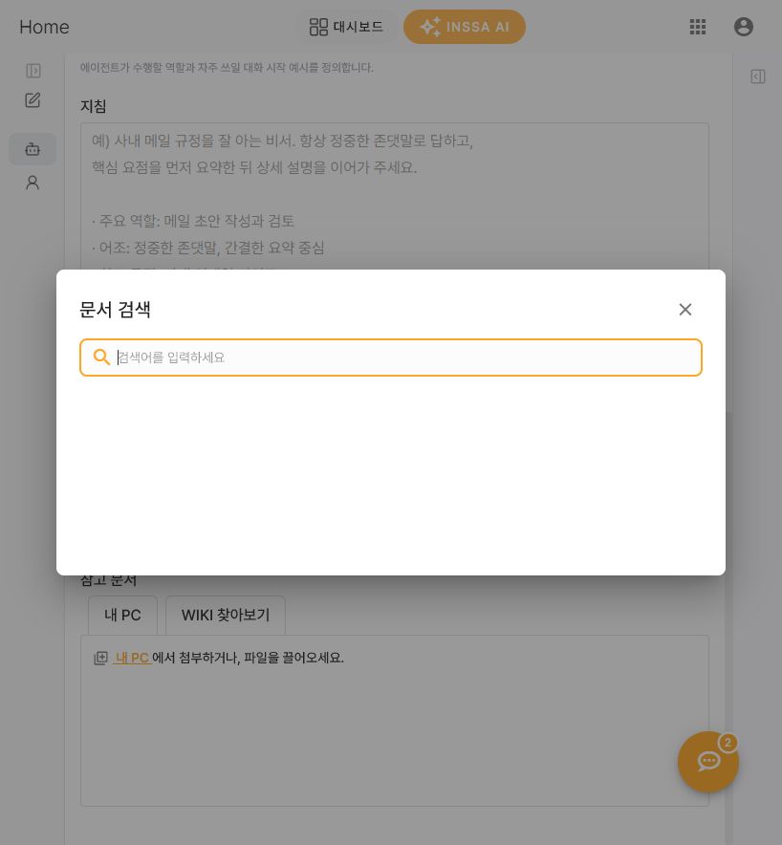
Task: Start a new chat with edit icon
Action: [x=33, y=100]
